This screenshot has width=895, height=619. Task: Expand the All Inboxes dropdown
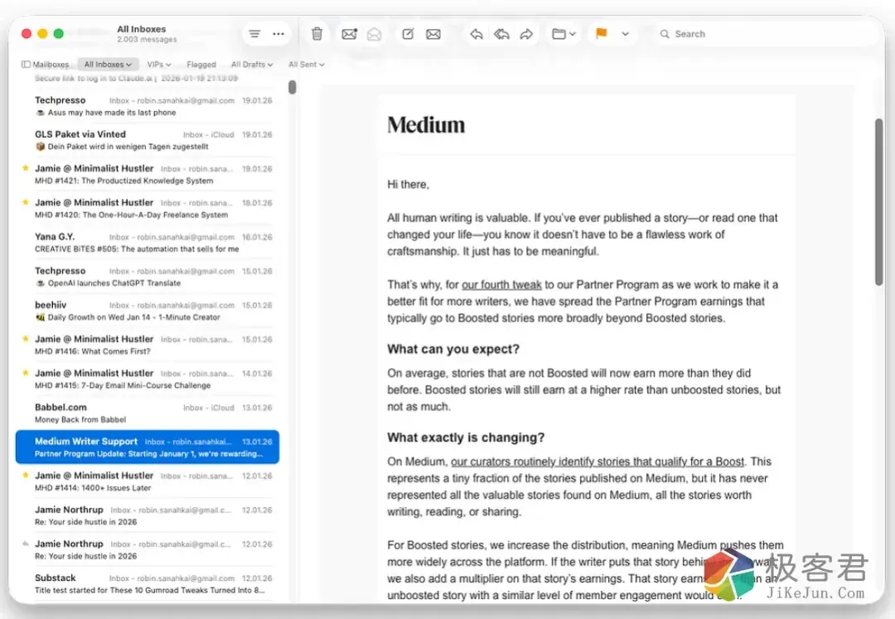(x=107, y=64)
